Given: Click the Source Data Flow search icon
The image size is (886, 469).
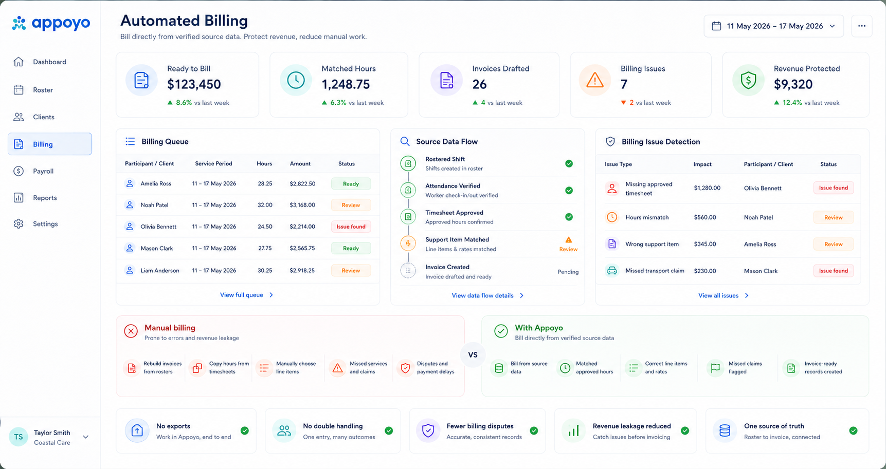Looking at the screenshot, I should click(405, 141).
